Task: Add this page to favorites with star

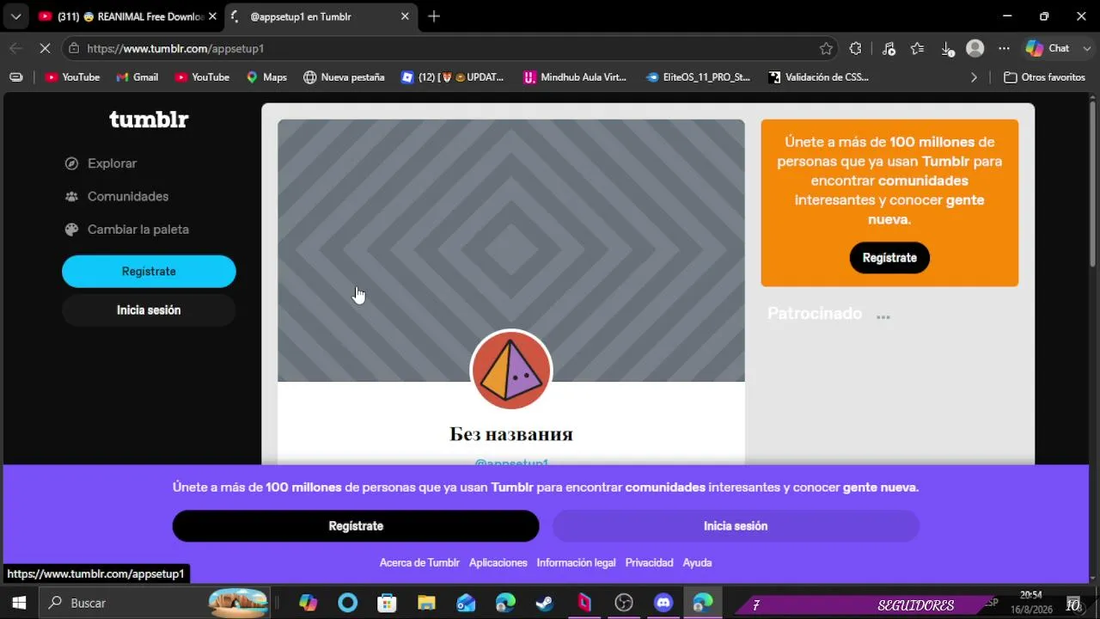Action: pos(826,48)
